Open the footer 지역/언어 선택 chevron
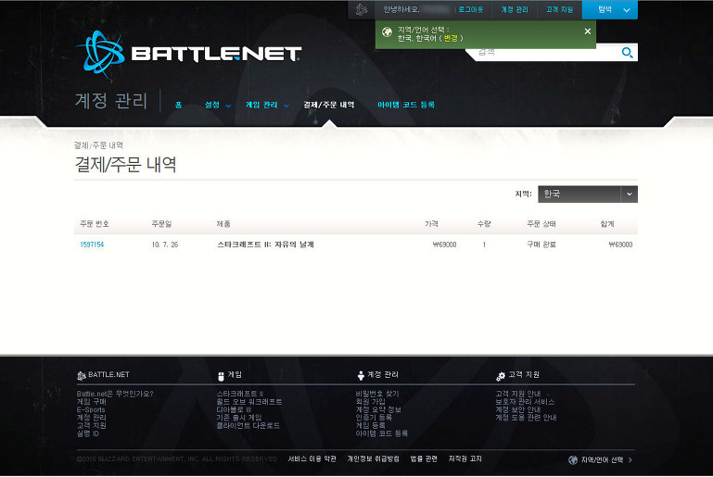 (x=630, y=459)
